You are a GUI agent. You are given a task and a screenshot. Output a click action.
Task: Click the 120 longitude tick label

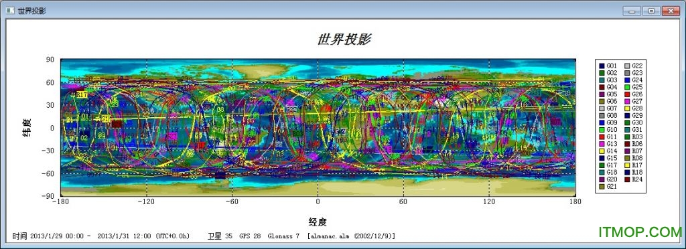point(489,202)
